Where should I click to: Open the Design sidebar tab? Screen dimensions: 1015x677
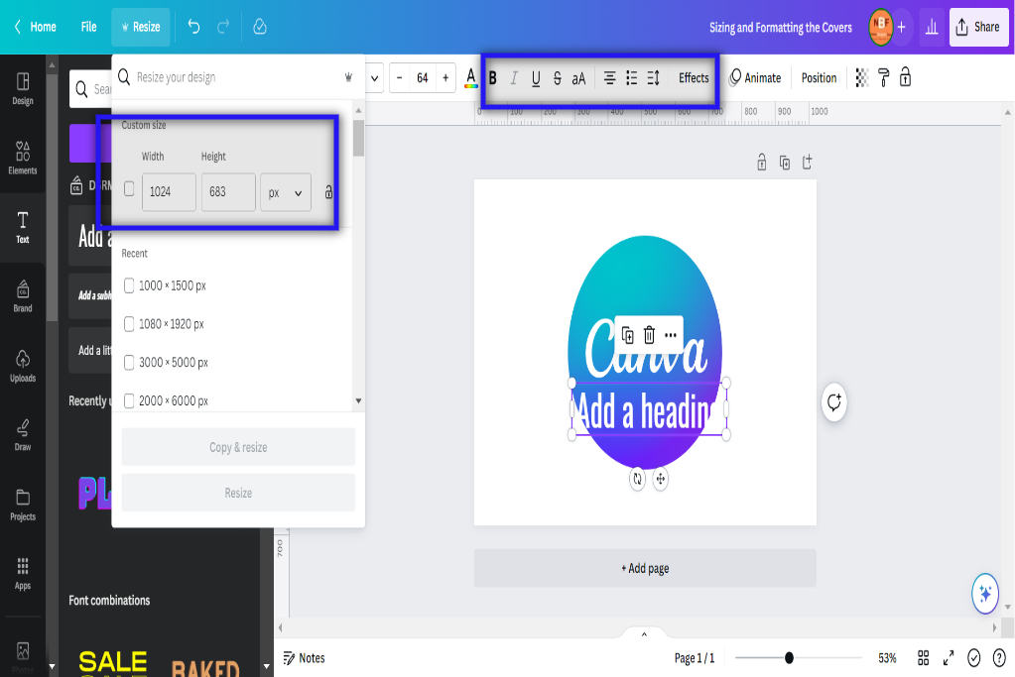[23, 88]
